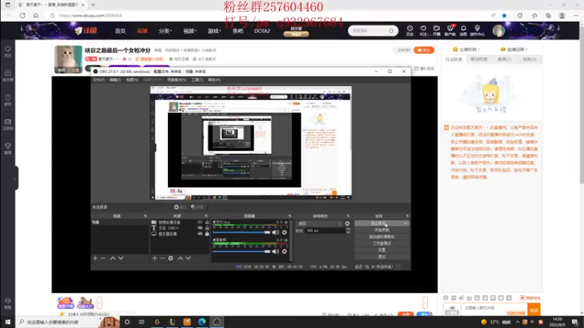Mute the microphone/Aux audio channel
Viewport: 584px width, 328px height.
pyautogui.click(x=276, y=233)
